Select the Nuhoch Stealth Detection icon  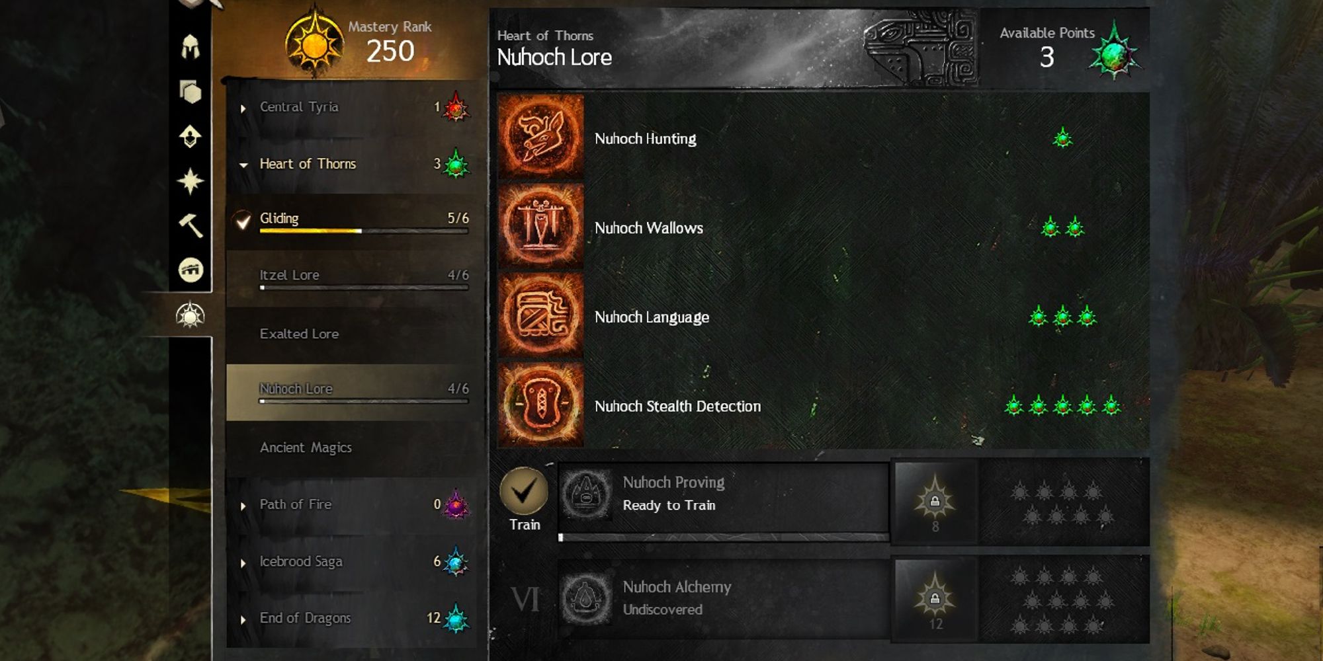point(540,405)
